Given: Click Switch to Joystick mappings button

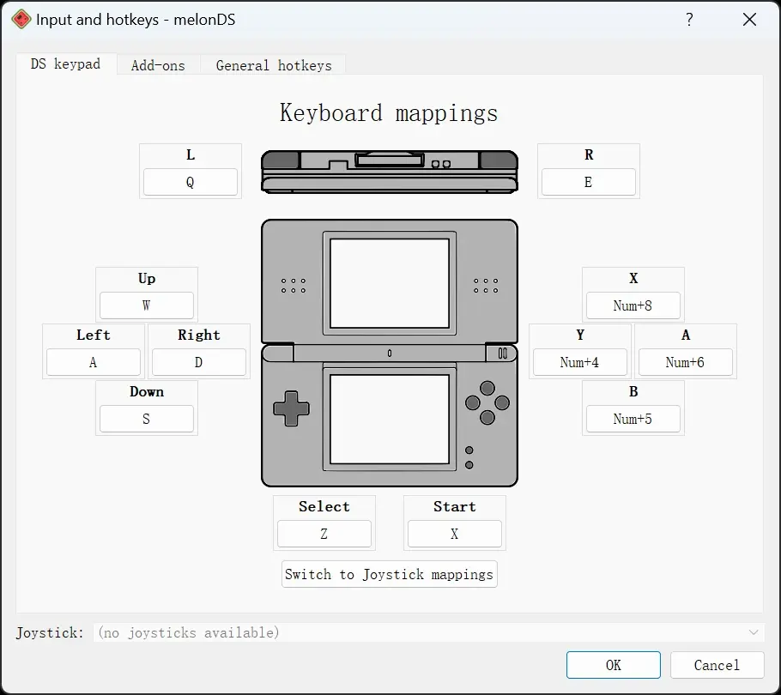Looking at the screenshot, I should pos(390,574).
